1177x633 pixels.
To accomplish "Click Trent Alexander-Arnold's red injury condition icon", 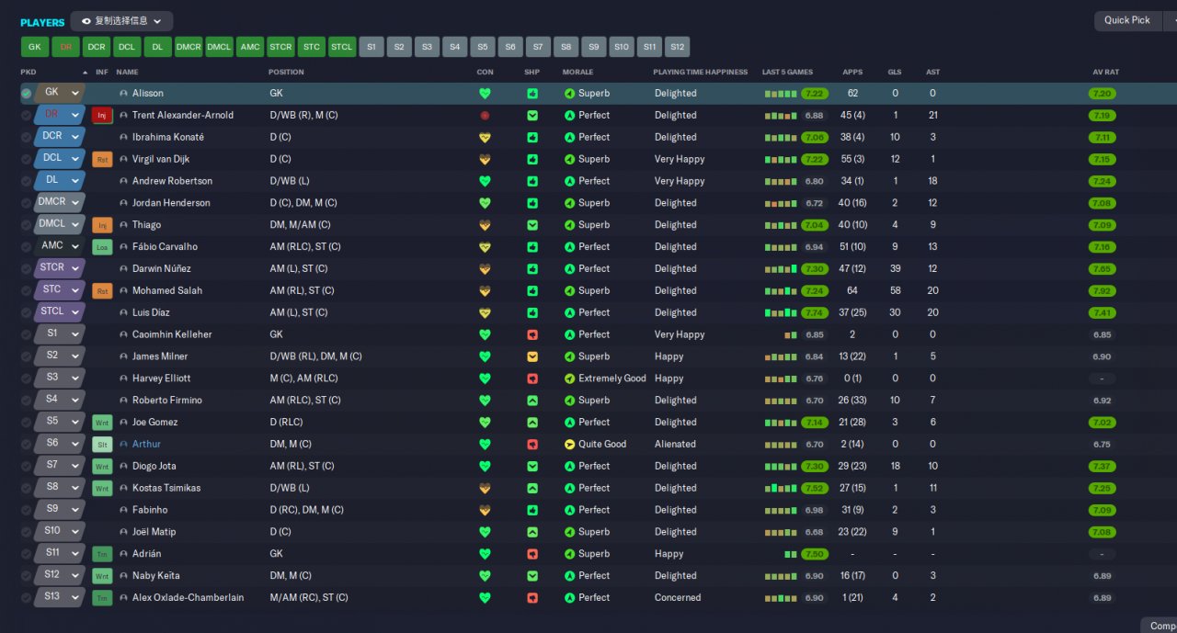I will pyautogui.click(x=485, y=116).
